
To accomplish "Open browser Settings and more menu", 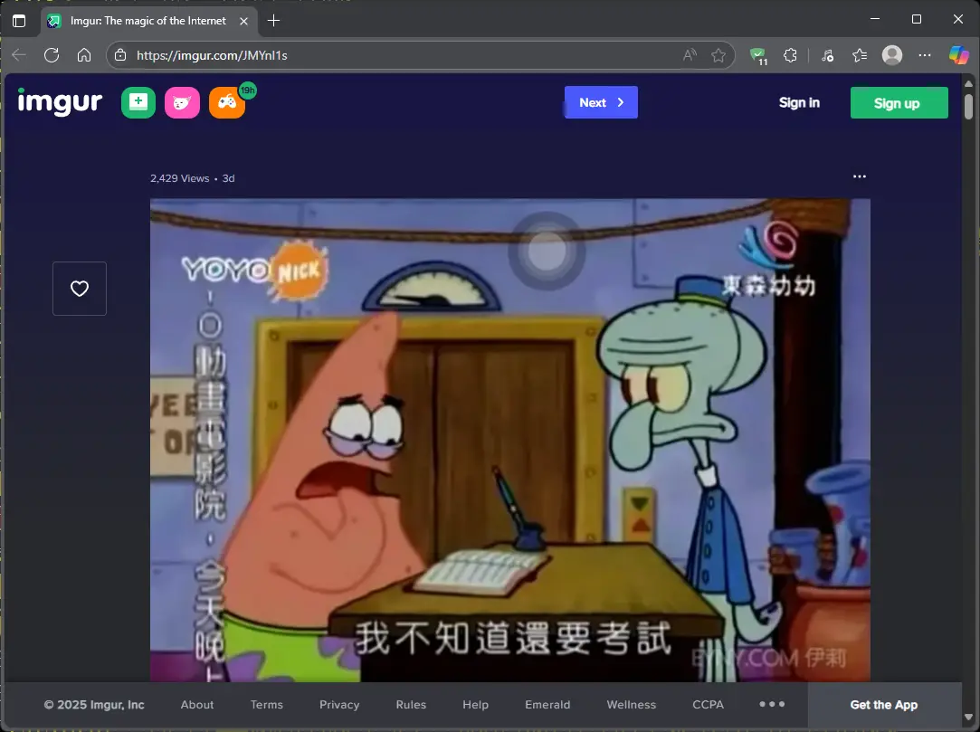I will coord(925,55).
